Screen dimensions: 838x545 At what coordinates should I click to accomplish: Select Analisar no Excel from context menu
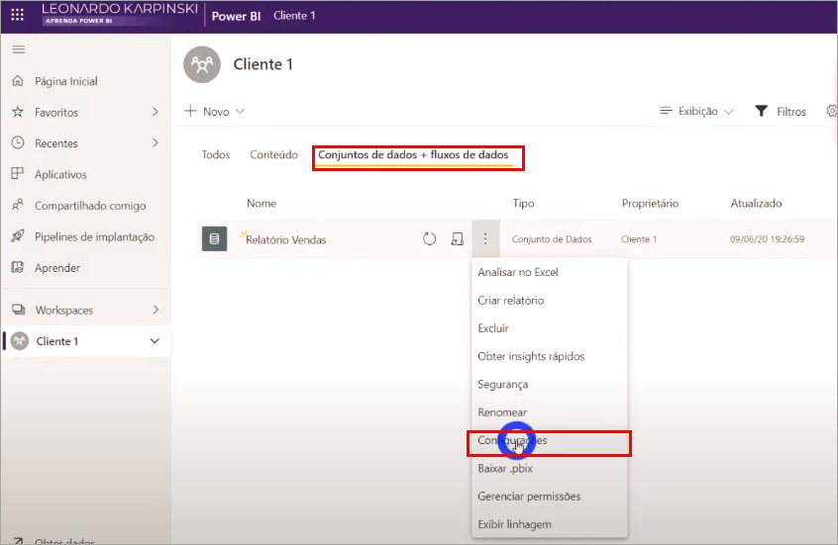point(518,272)
